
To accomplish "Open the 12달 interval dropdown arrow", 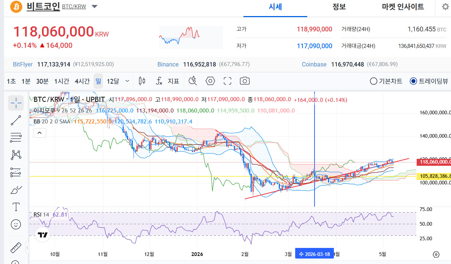I will (127, 81).
